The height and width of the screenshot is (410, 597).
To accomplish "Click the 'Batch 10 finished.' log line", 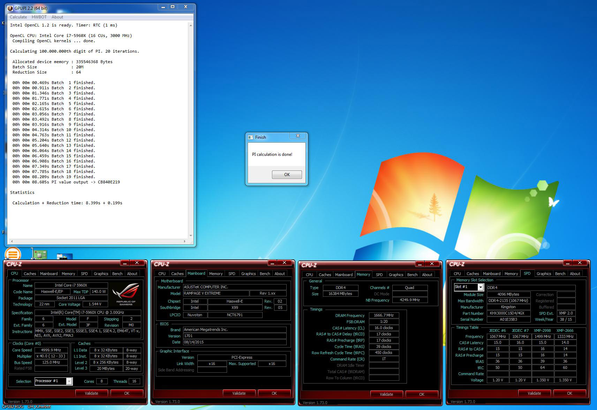I will (73, 130).
